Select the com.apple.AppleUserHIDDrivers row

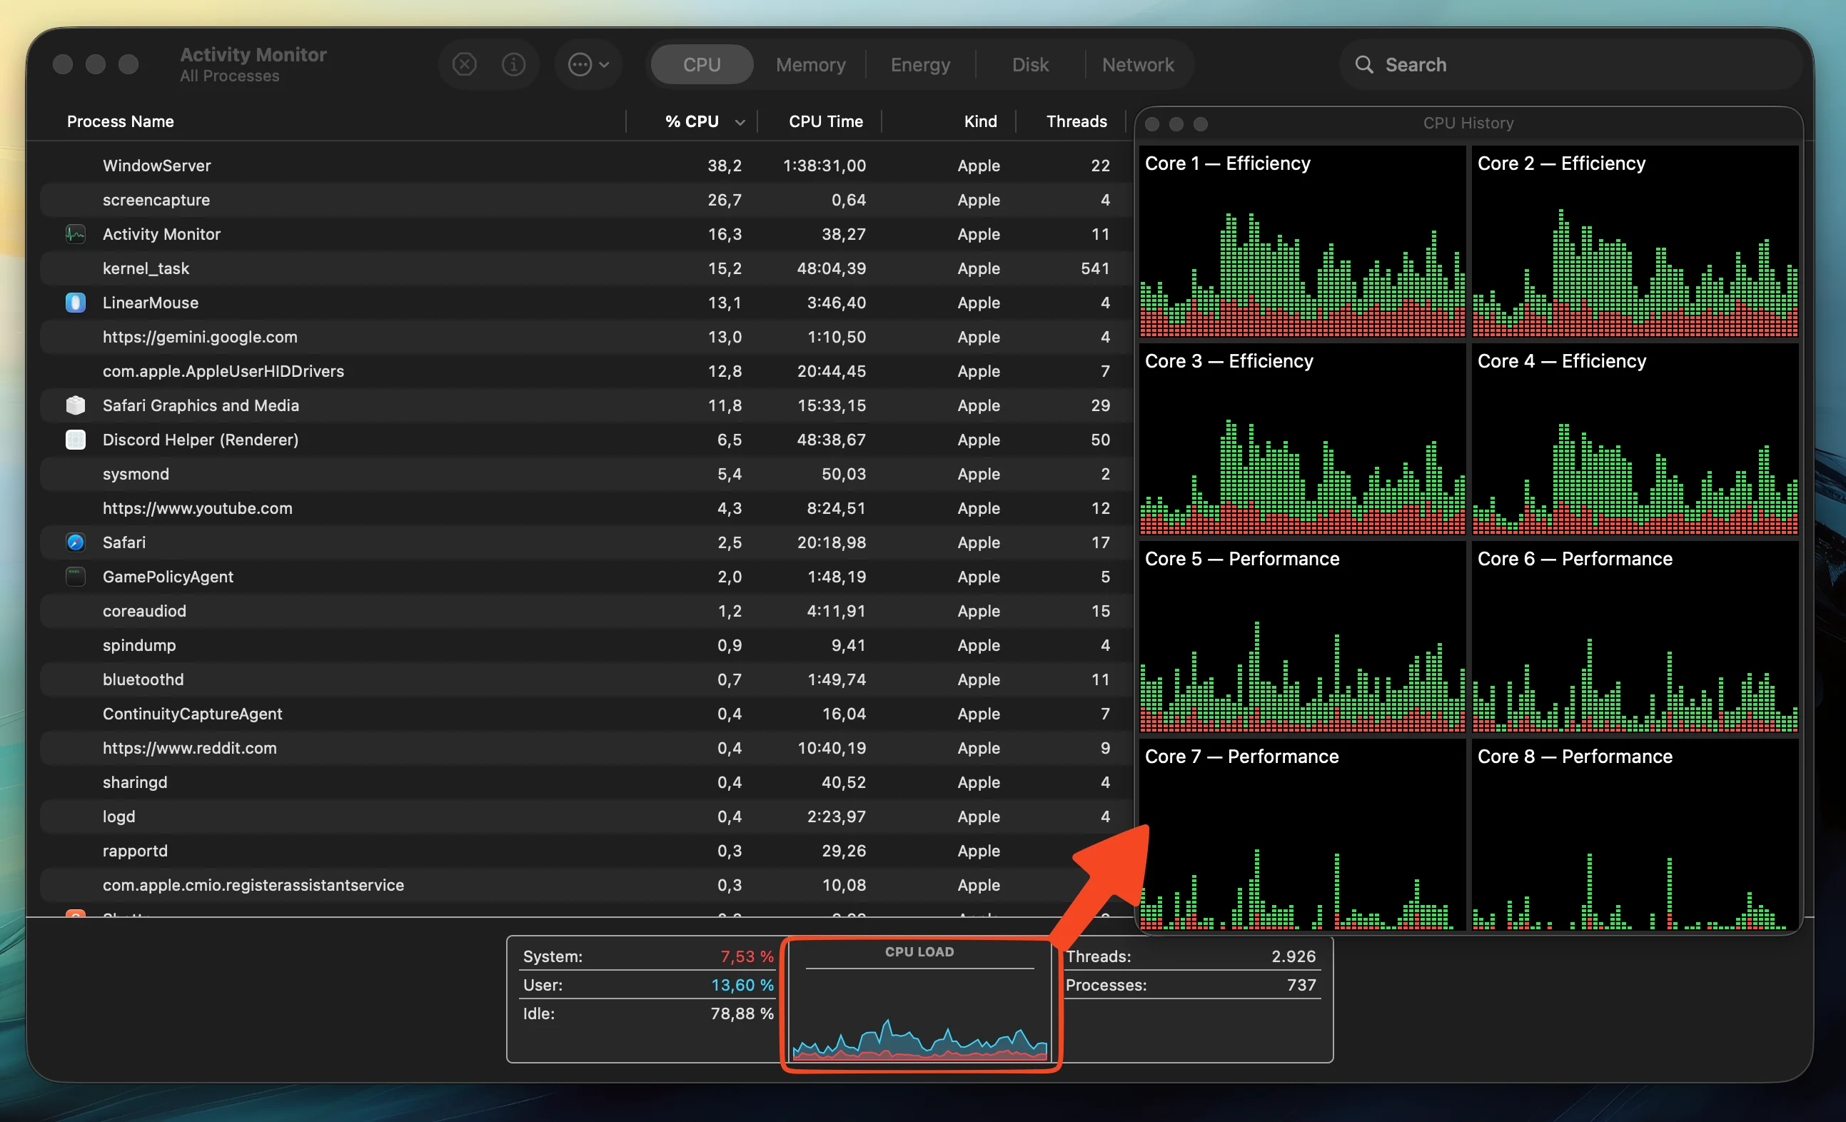click(x=586, y=372)
